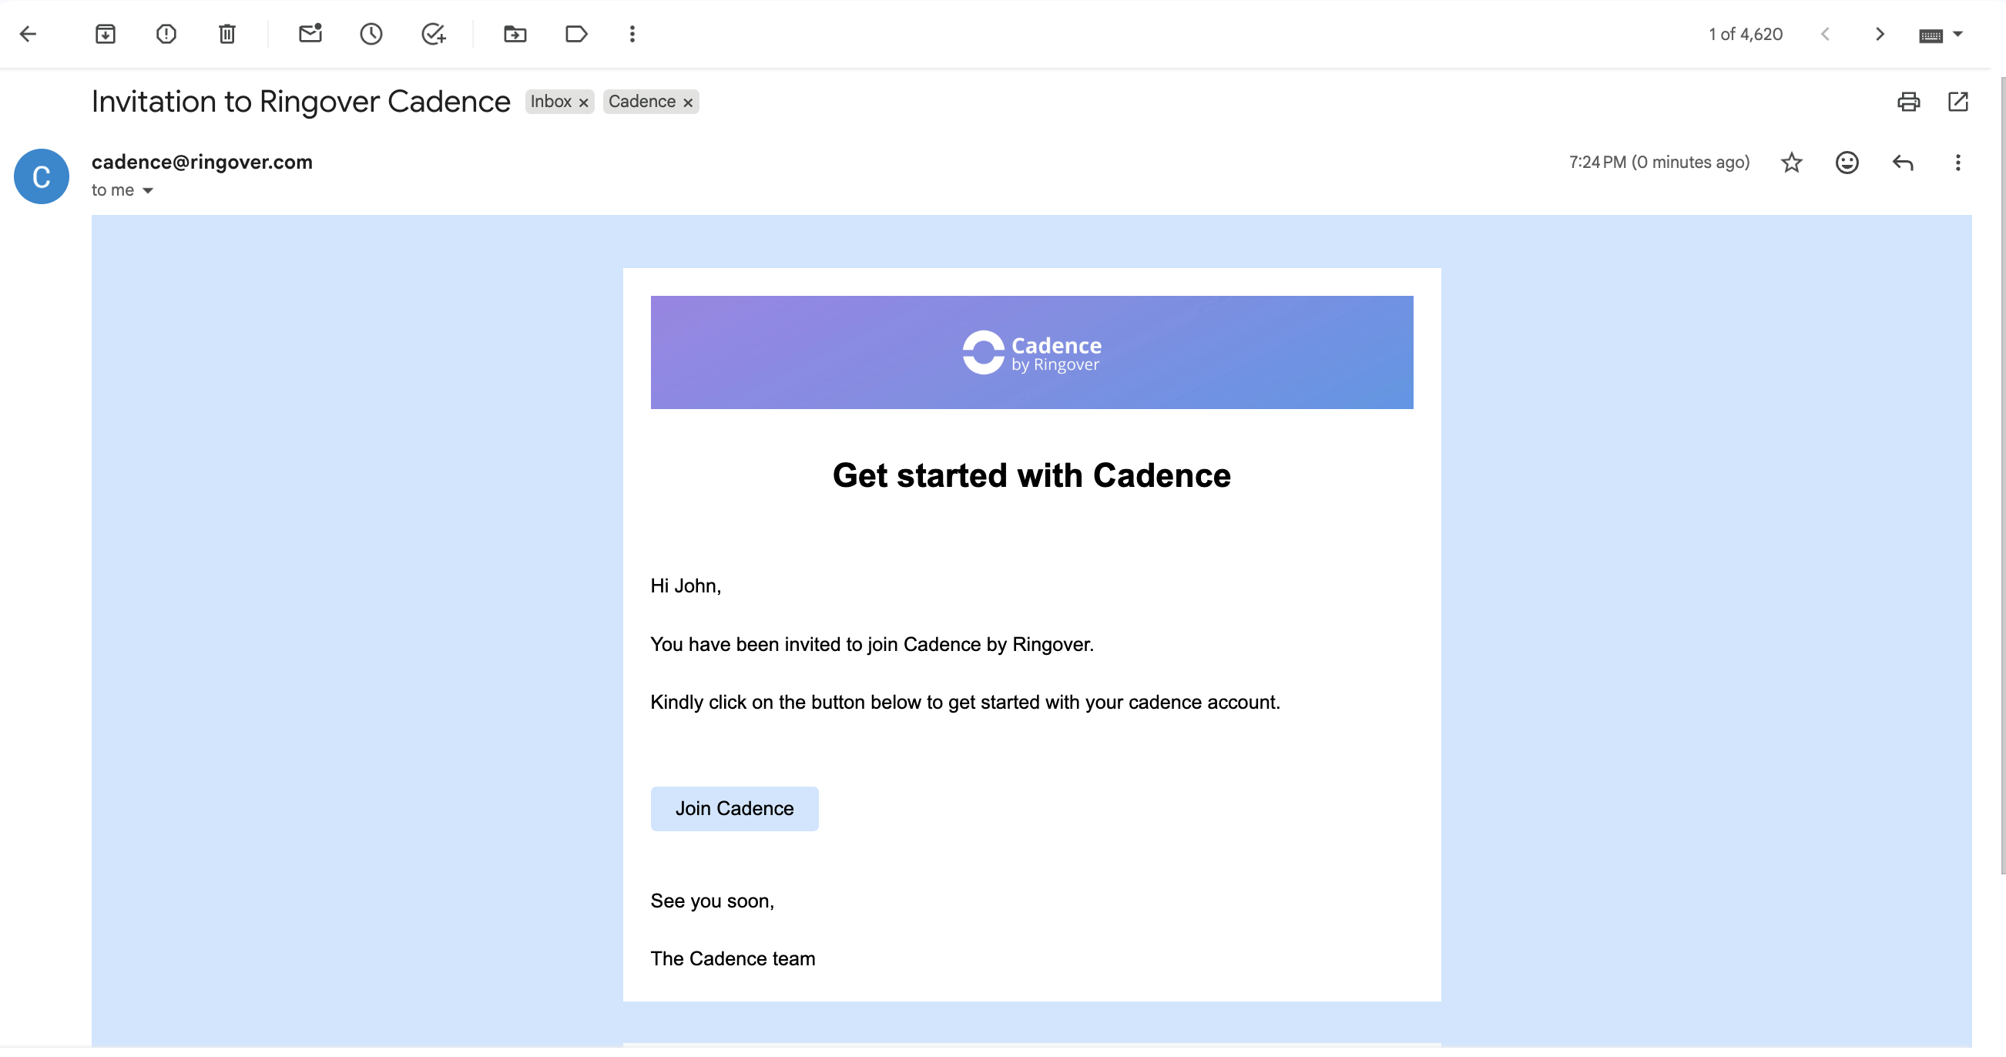
Task: Remove the Cadence label from email
Action: coord(688,102)
